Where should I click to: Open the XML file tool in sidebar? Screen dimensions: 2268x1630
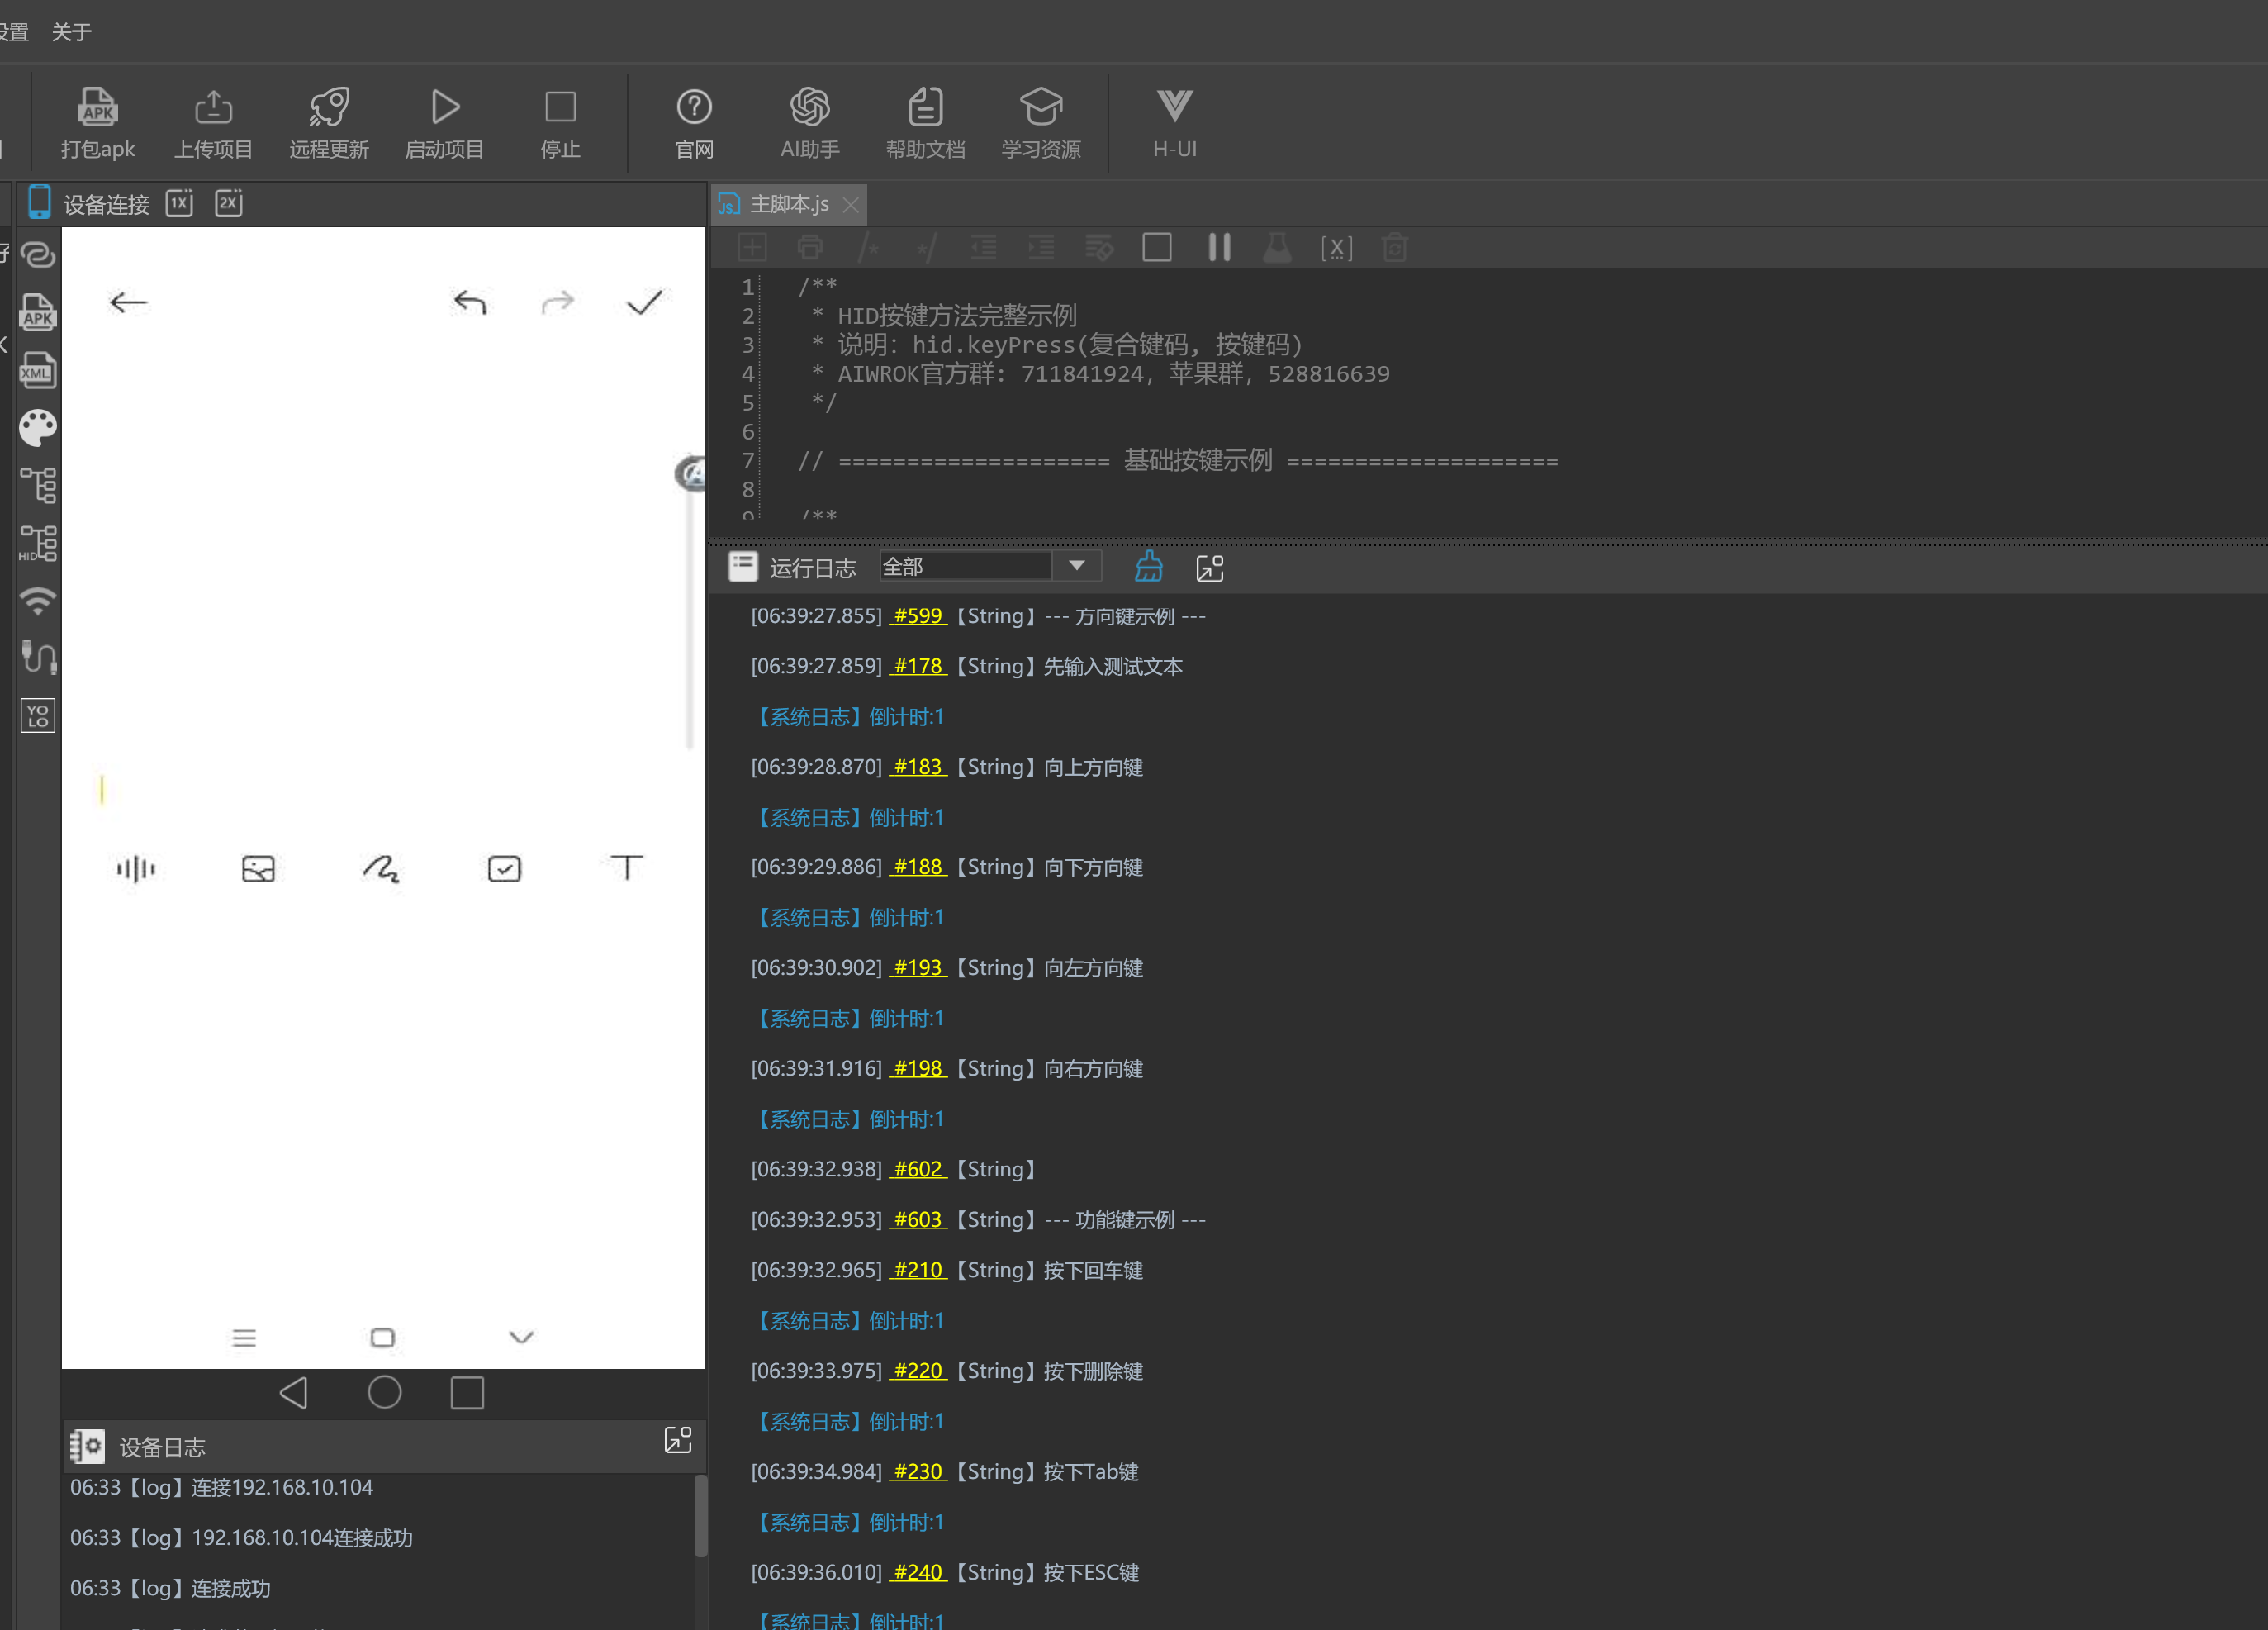tap(38, 370)
